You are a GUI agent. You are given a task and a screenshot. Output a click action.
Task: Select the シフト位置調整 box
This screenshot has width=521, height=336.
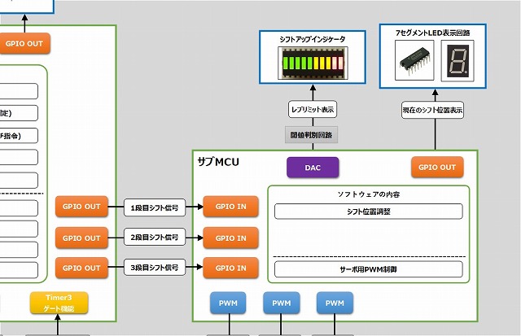pyautogui.click(x=368, y=212)
